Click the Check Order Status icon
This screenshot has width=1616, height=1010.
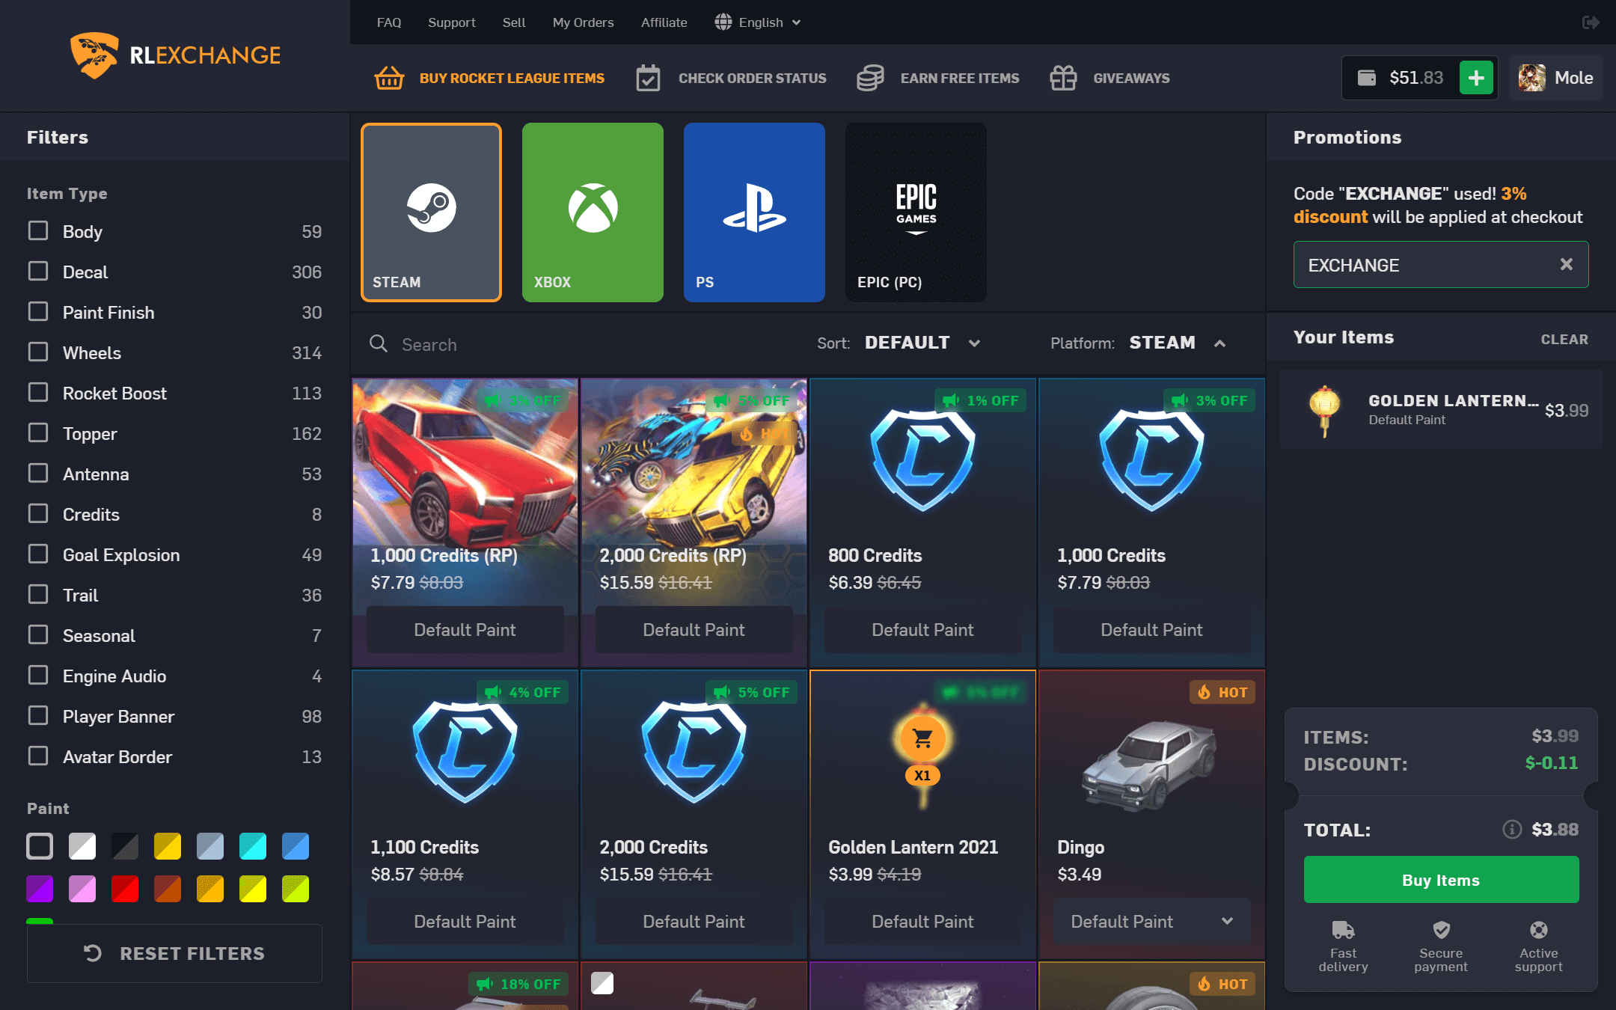(648, 78)
